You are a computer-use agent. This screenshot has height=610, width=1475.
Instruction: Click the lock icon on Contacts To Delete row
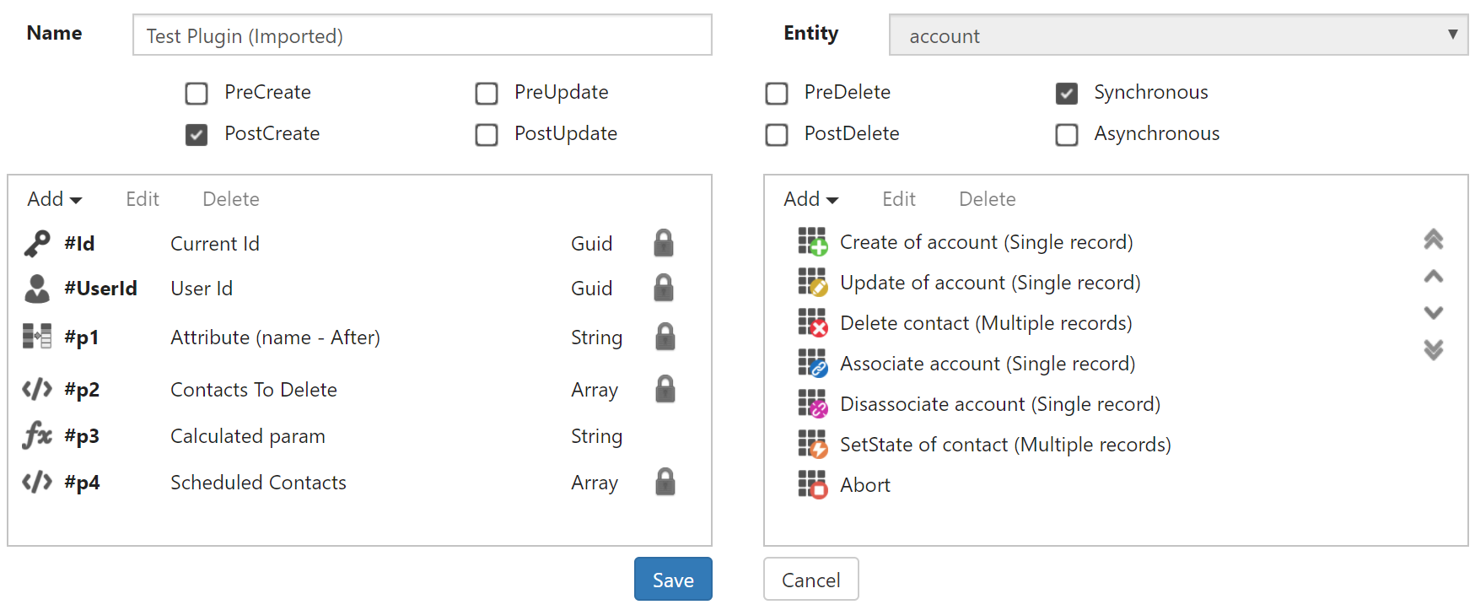coord(665,389)
